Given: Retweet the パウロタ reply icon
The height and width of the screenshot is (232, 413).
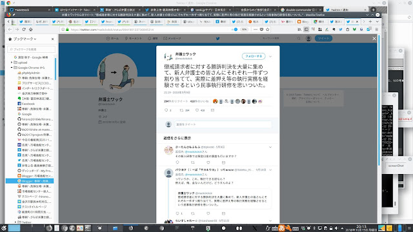Looking at the screenshot, I should click(x=193, y=213).
